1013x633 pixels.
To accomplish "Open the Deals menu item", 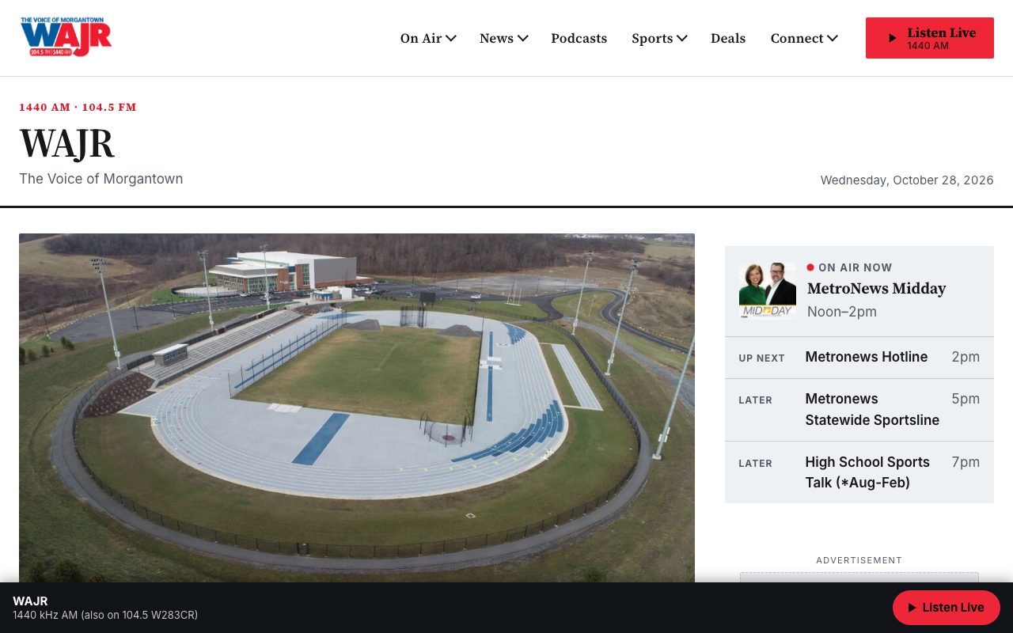I will coord(728,38).
